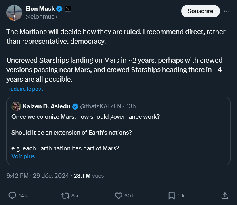The height and width of the screenshot is (205, 237).
Task: Click the share upload icon
Action: point(225,196)
